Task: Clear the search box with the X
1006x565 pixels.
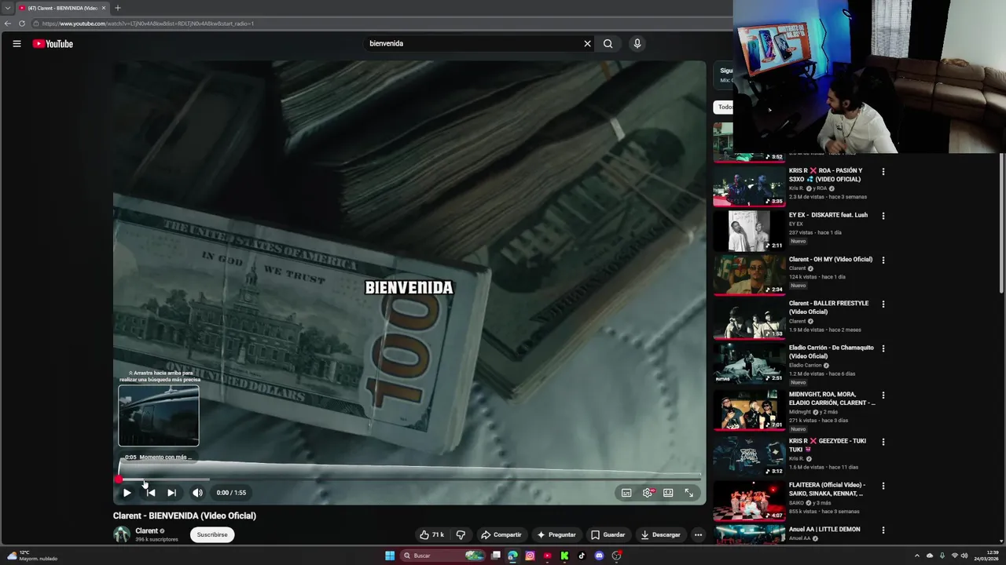Action: click(x=587, y=44)
